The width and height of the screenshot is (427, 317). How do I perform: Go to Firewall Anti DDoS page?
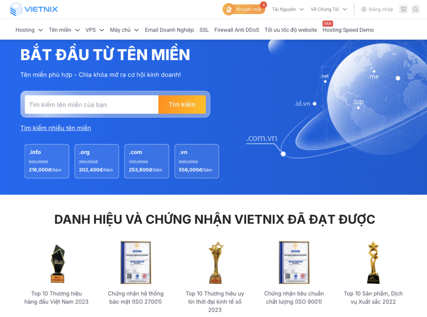tap(237, 30)
